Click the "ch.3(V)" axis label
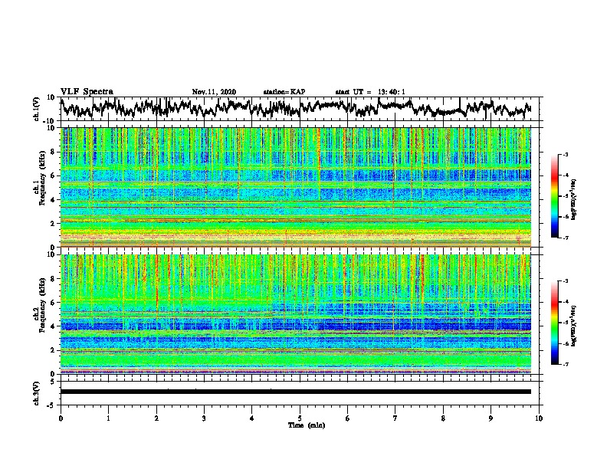The width and height of the screenshot is (607, 469). click(x=37, y=393)
